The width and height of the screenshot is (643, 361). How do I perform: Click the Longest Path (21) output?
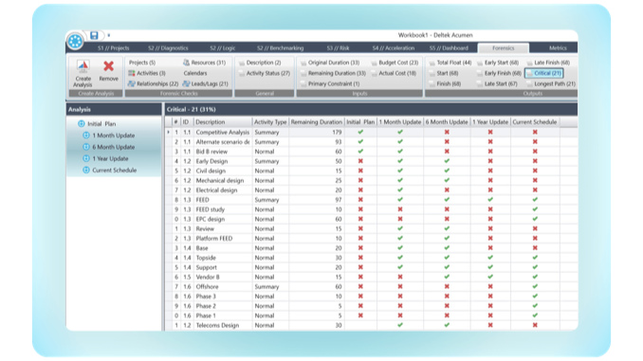click(x=552, y=83)
